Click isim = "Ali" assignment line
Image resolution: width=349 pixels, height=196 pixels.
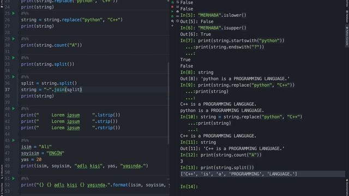click(x=37, y=147)
